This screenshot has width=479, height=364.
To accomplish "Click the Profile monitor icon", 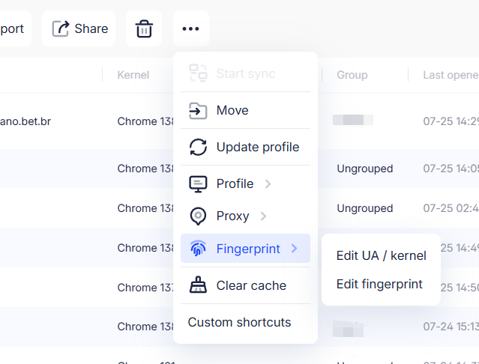I will 198,184.
